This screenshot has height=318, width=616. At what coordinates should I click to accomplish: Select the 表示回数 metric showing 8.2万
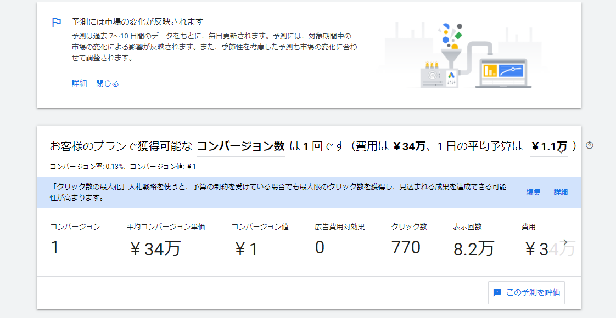[x=474, y=240]
